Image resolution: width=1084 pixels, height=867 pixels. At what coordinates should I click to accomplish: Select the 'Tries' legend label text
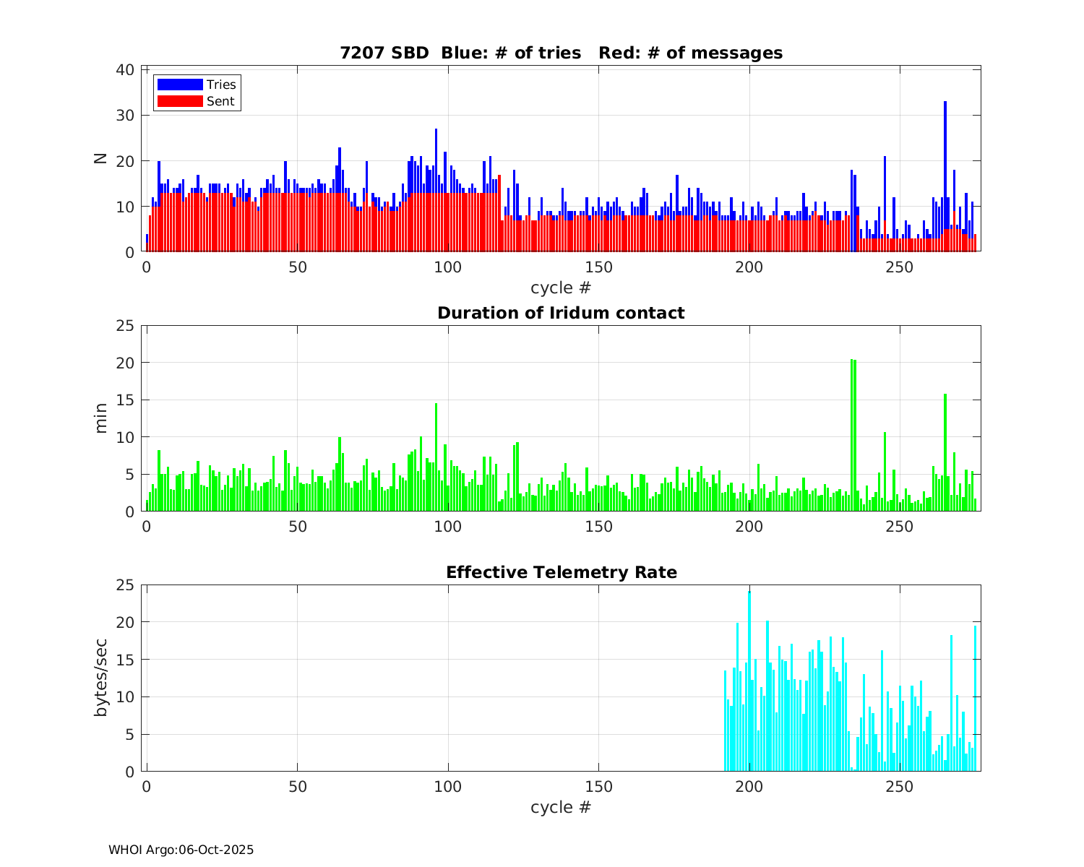[x=221, y=85]
